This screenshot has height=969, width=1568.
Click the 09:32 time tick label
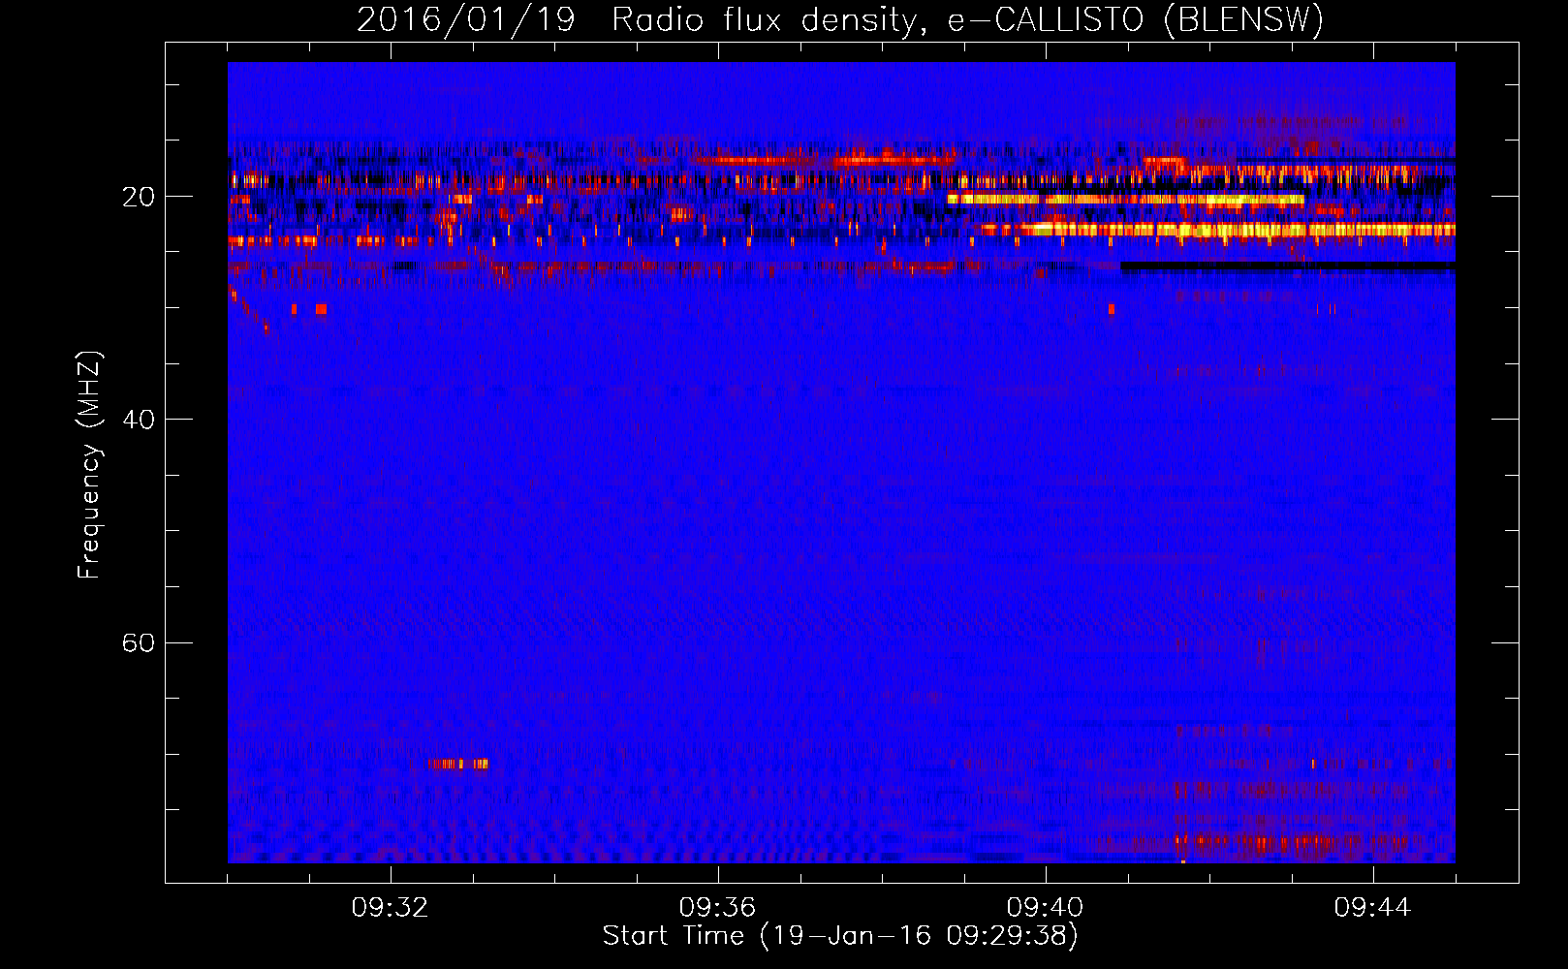pyautogui.click(x=391, y=908)
